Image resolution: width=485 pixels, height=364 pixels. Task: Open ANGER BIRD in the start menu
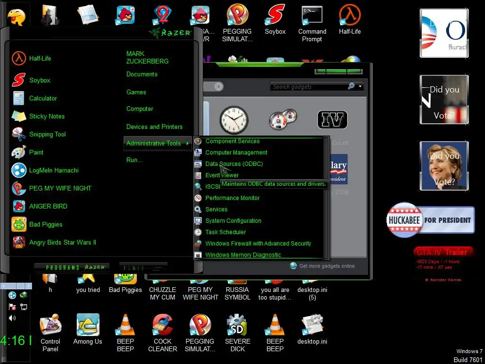pos(39,206)
